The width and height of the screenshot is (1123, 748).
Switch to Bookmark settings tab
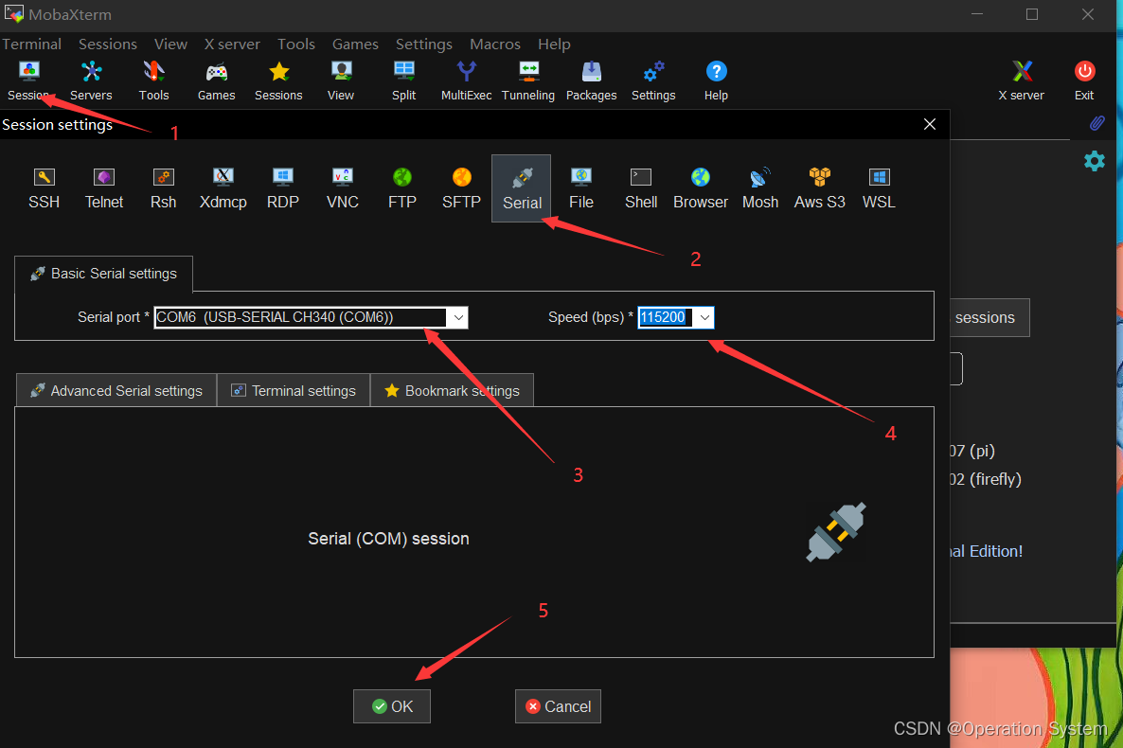pyautogui.click(x=452, y=390)
